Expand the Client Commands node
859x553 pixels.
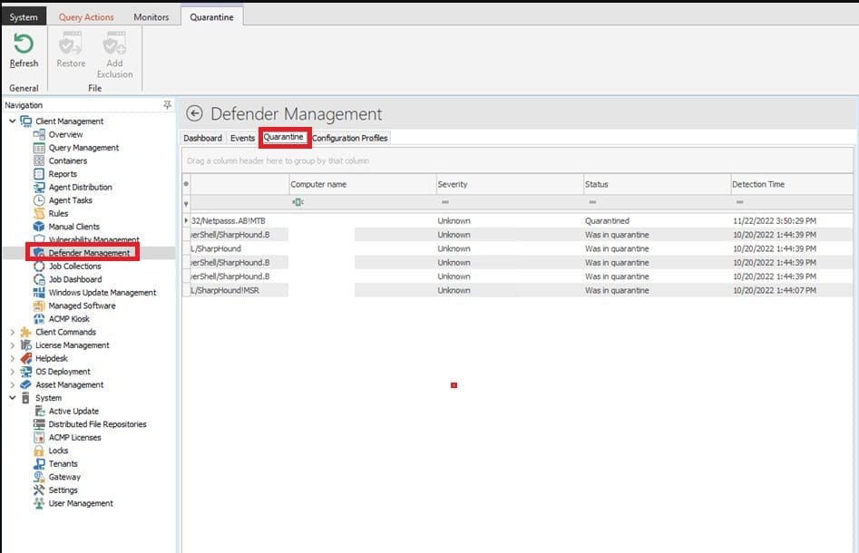coord(12,332)
